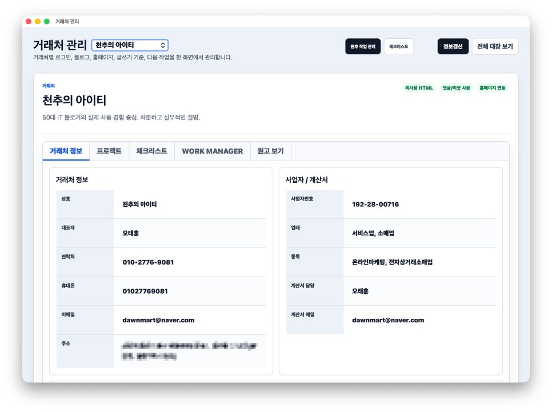Click the small blue 거래처 label above the title

click(x=48, y=86)
